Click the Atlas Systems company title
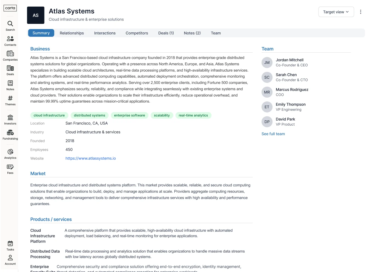The width and height of the screenshot is (374, 272). (x=72, y=11)
